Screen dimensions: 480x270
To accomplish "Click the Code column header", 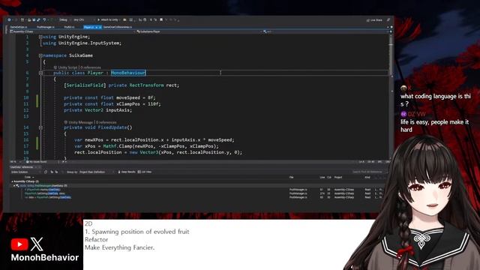I will pos(28,177).
